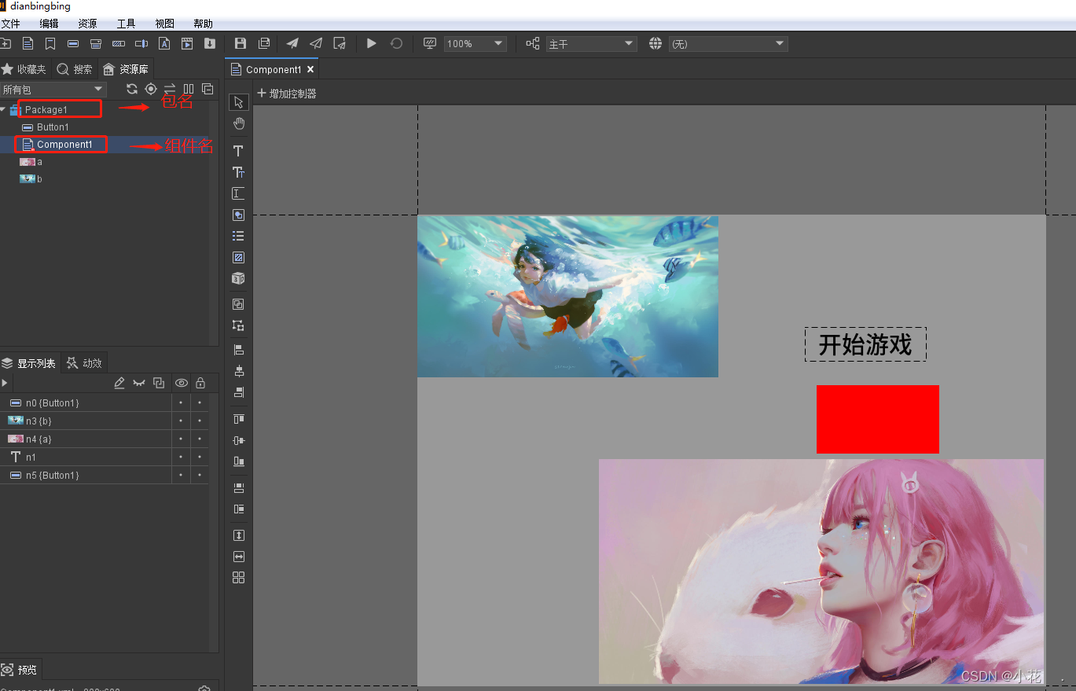Select the input text tool
The width and height of the screenshot is (1076, 691).
238,193
